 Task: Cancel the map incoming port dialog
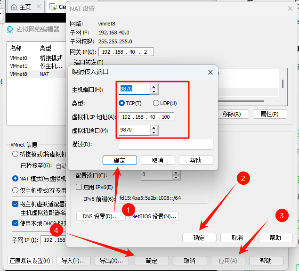click(x=158, y=160)
